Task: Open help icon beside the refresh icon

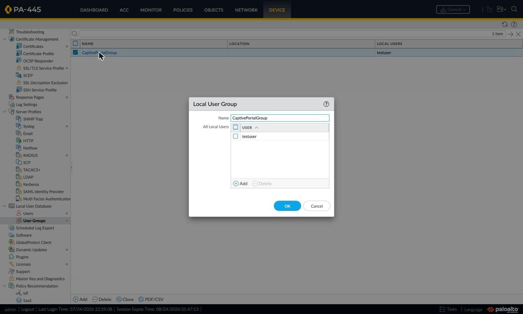Action: (514, 24)
